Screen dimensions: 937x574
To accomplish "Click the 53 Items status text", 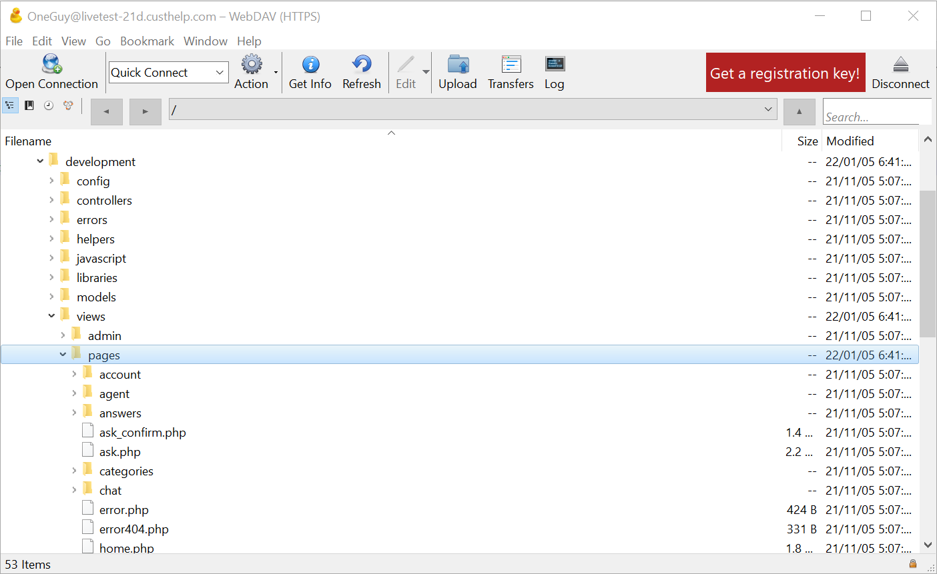I will tap(28, 564).
